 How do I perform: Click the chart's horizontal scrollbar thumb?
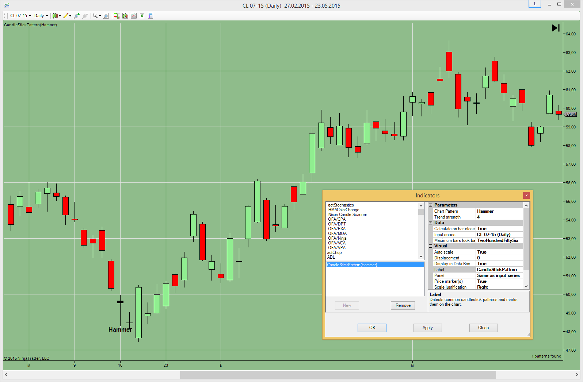pos(338,374)
